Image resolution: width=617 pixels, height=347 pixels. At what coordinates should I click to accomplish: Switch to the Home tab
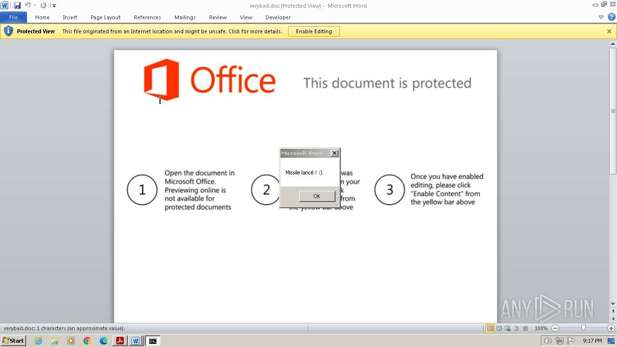[42, 17]
